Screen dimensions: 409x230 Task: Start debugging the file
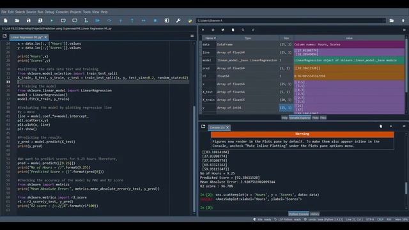(x=97, y=20)
